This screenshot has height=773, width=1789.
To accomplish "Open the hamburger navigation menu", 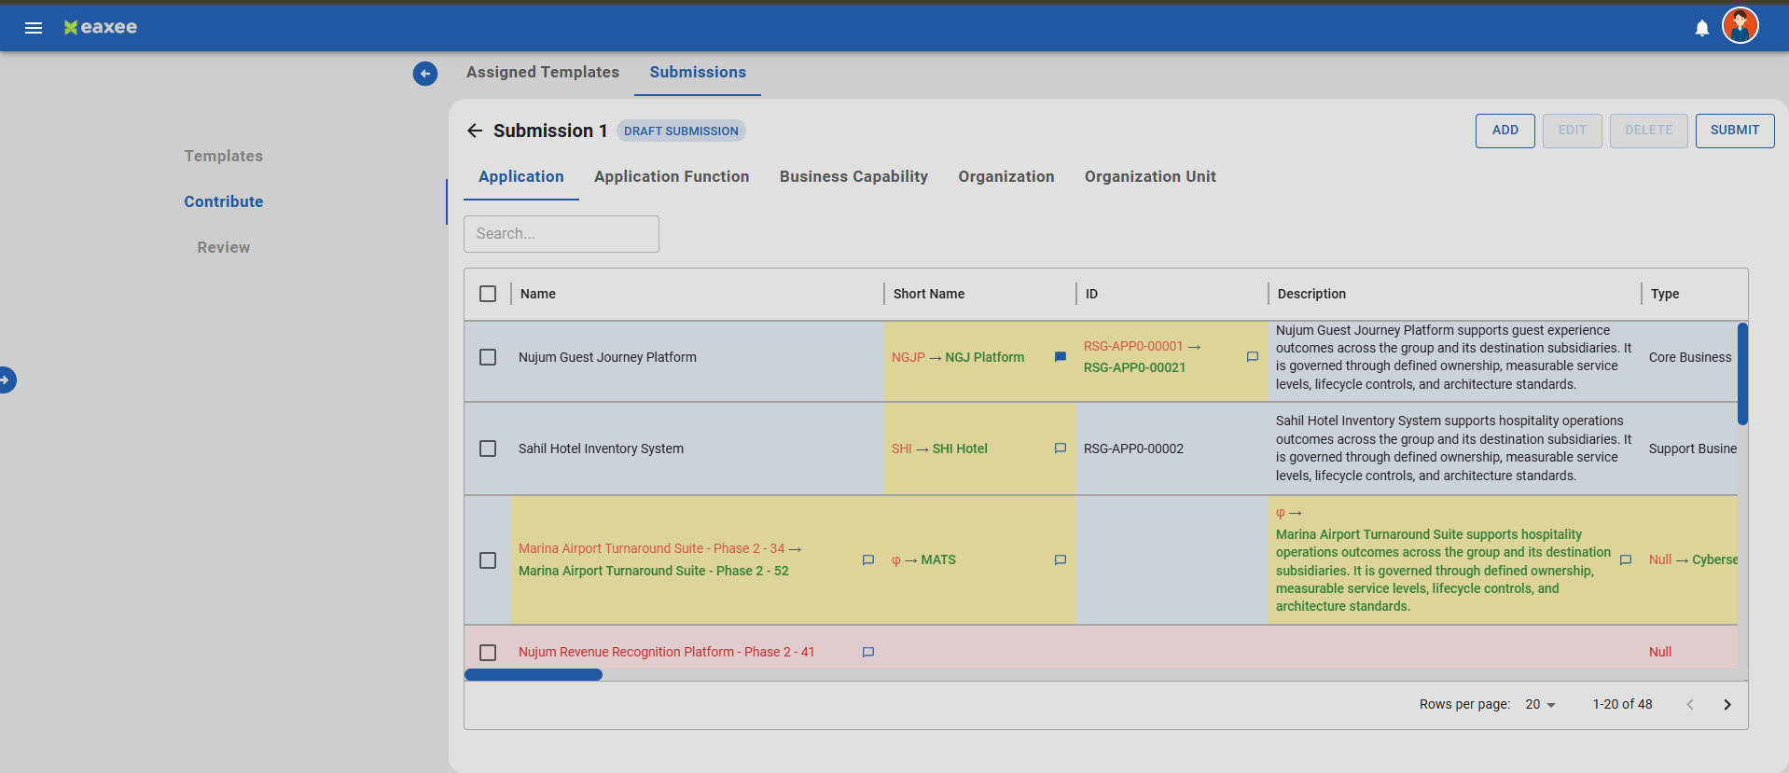I will 34,28.
